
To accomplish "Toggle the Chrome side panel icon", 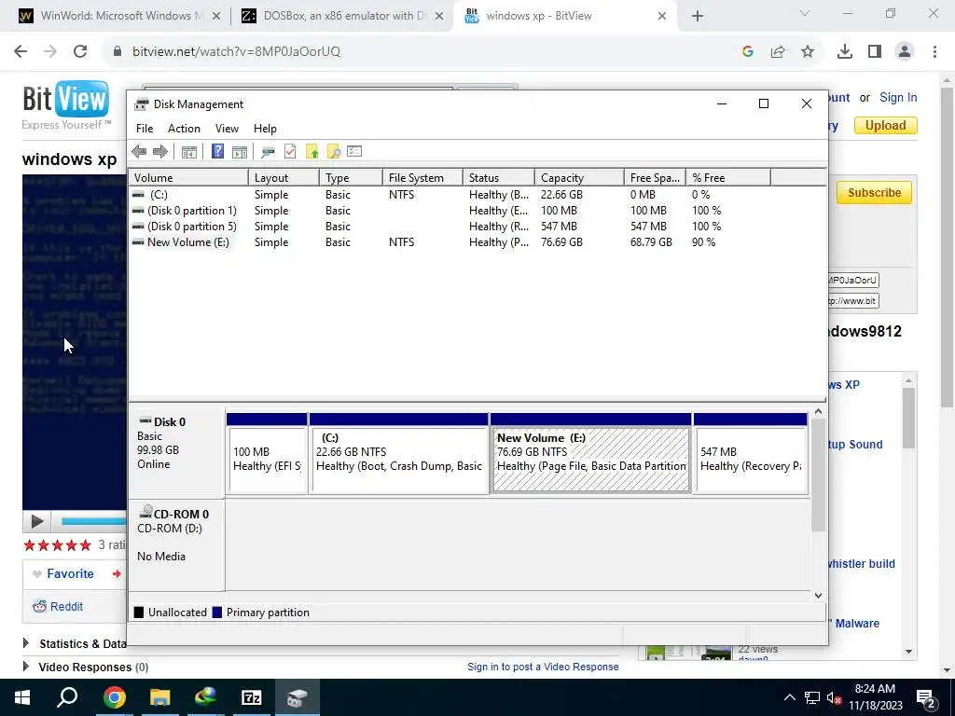I will pyautogui.click(x=875, y=52).
